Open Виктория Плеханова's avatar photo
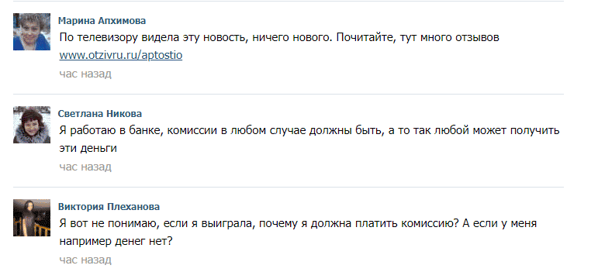The height and width of the screenshot is (279, 591). coord(32,218)
